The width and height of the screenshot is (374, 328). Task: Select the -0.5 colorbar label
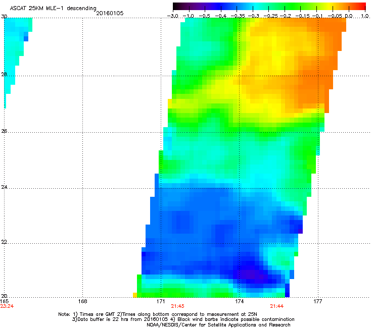(205, 16)
